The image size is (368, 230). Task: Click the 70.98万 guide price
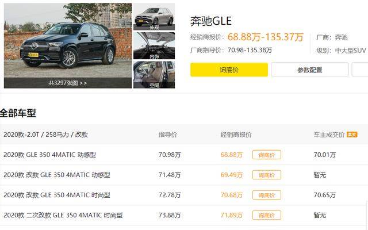(x=170, y=155)
